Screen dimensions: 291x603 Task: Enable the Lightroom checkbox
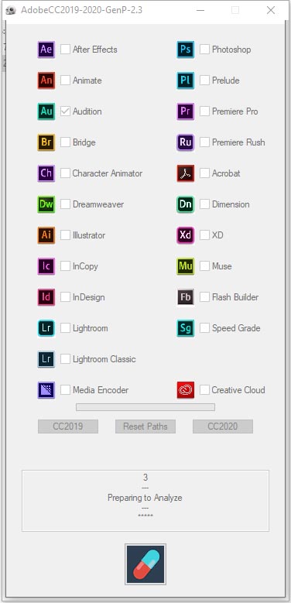click(65, 327)
